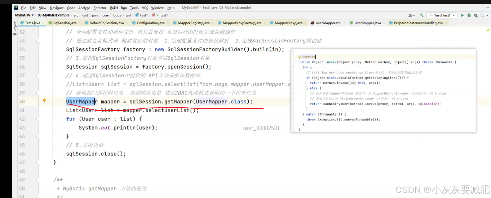Open the Tools menu
The image size is (491, 198).
[134, 8]
